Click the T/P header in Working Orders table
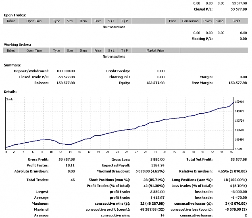Viewport: 252px width, 218px height. [x=125, y=51]
